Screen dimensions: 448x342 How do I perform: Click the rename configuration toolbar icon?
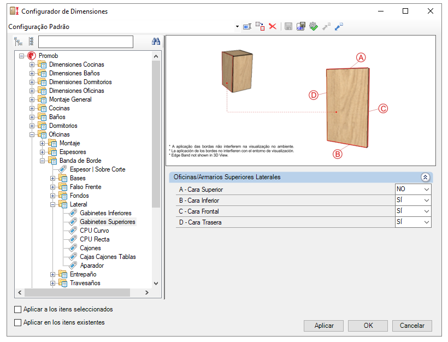coord(247,27)
